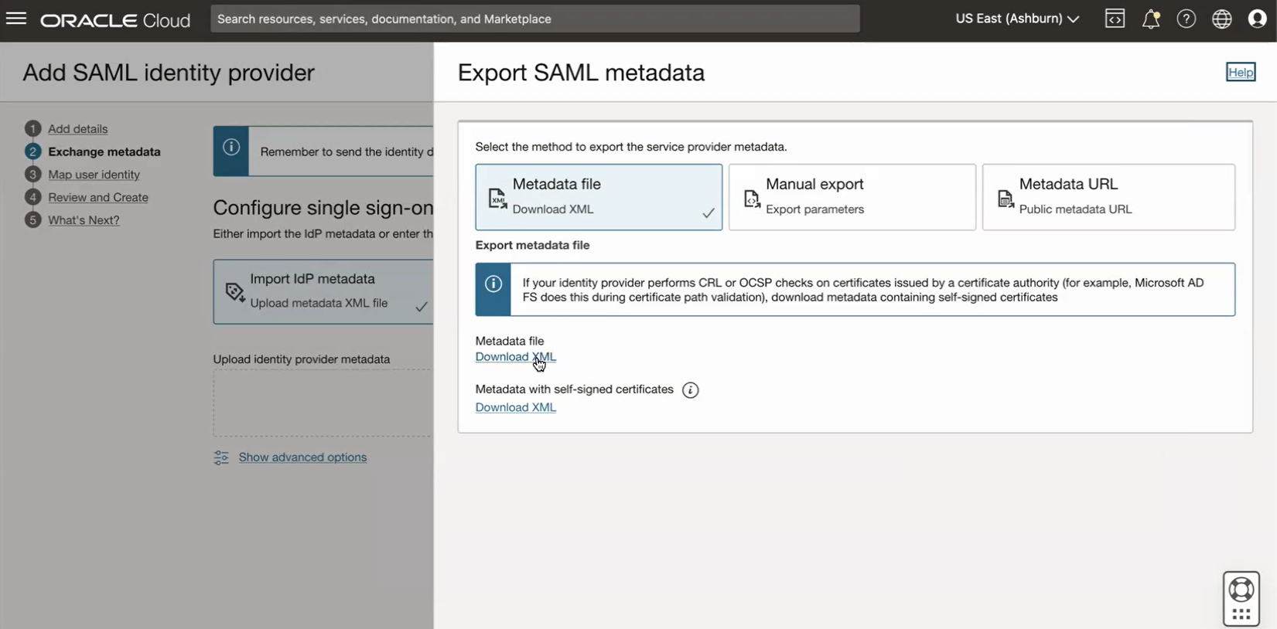
Task: Go to Review and Create step
Action: pyautogui.click(x=97, y=197)
